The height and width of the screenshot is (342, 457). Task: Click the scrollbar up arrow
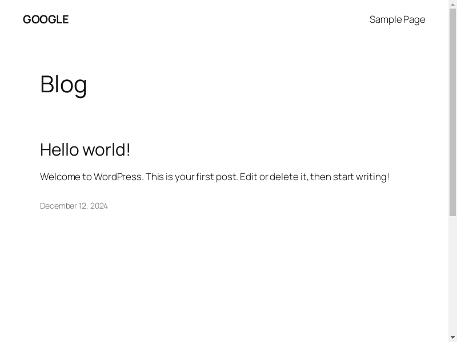click(x=452, y=3)
